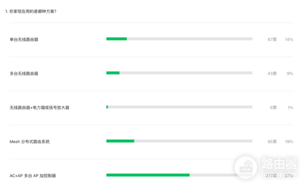Select 无线路由器+电力猫或信号放大器 option
The image size is (306, 188).
click(x=39, y=107)
